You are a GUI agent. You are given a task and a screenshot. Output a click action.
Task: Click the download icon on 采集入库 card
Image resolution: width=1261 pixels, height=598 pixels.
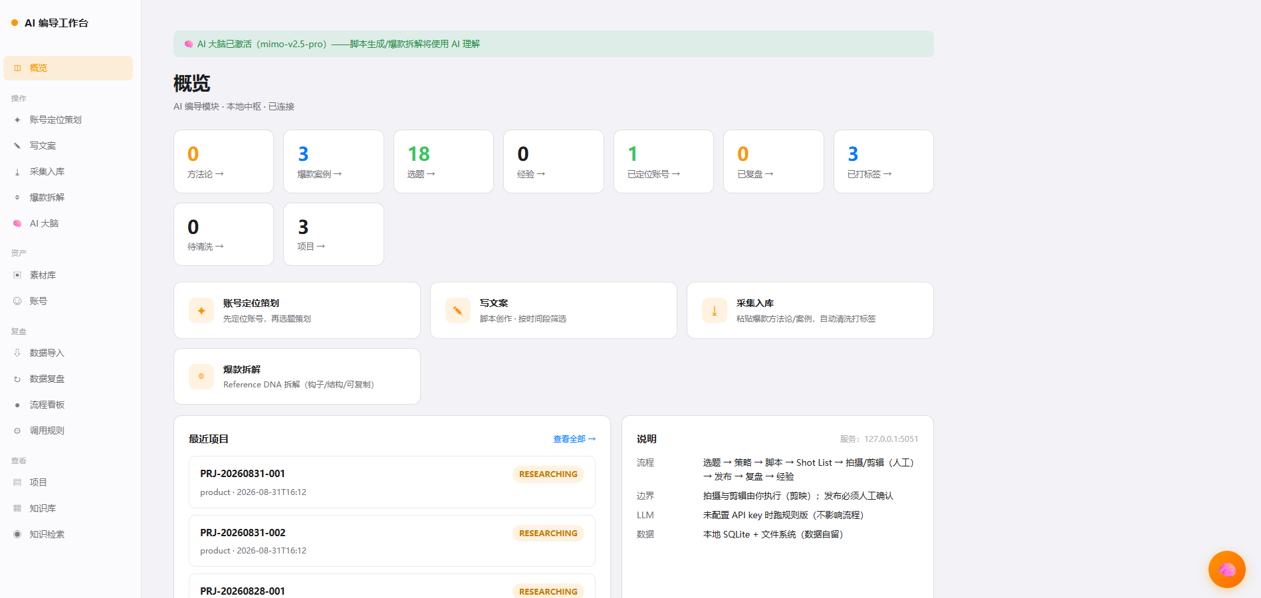[x=715, y=310]
